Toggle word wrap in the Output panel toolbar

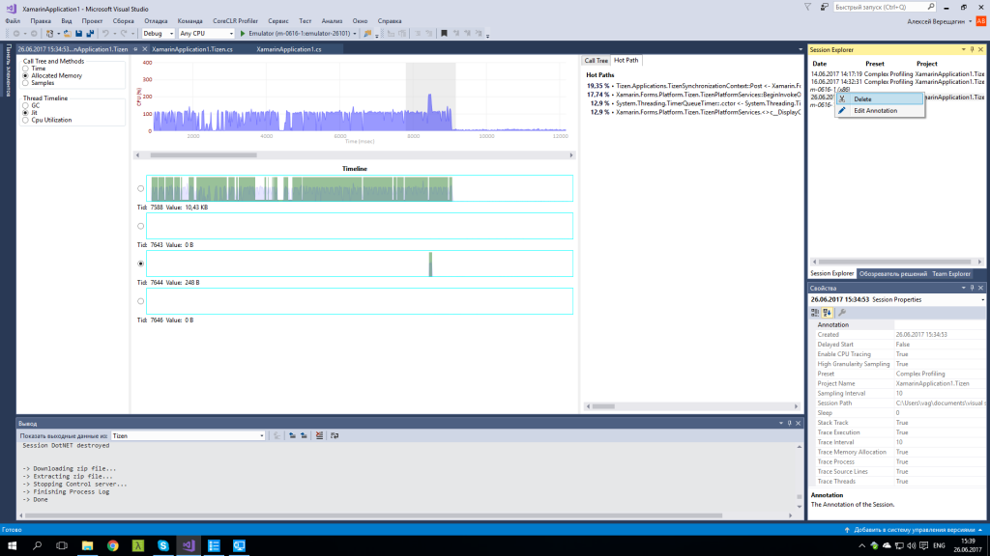335,435
